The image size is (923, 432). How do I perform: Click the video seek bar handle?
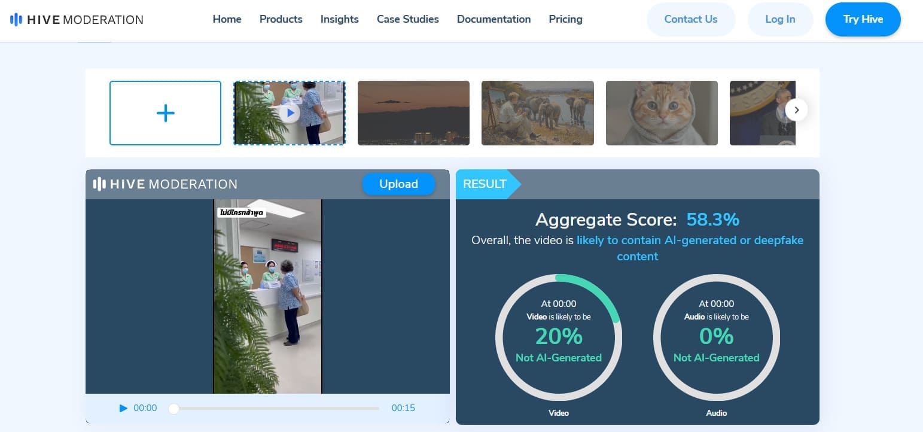[173, 409]
